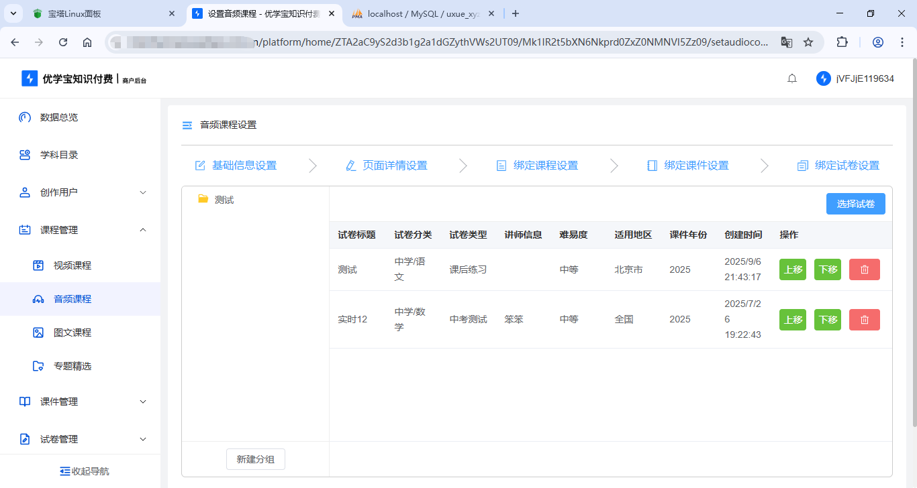Click the 优学宝知识付费 logo

pos(84,79)
